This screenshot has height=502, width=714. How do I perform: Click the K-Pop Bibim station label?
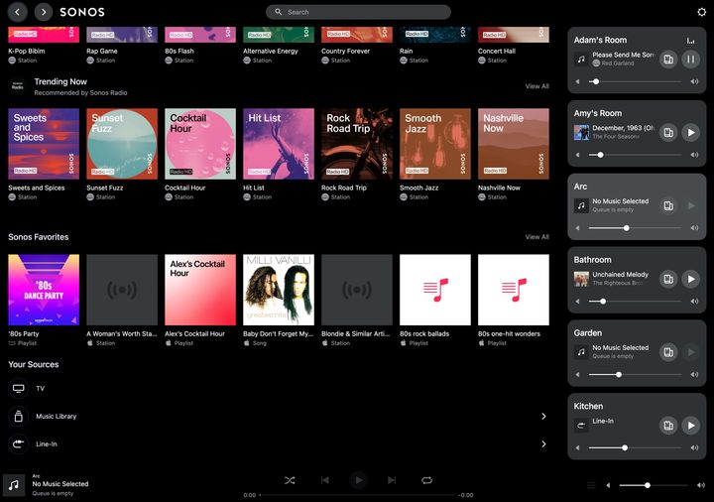click(x=27, y=51)
